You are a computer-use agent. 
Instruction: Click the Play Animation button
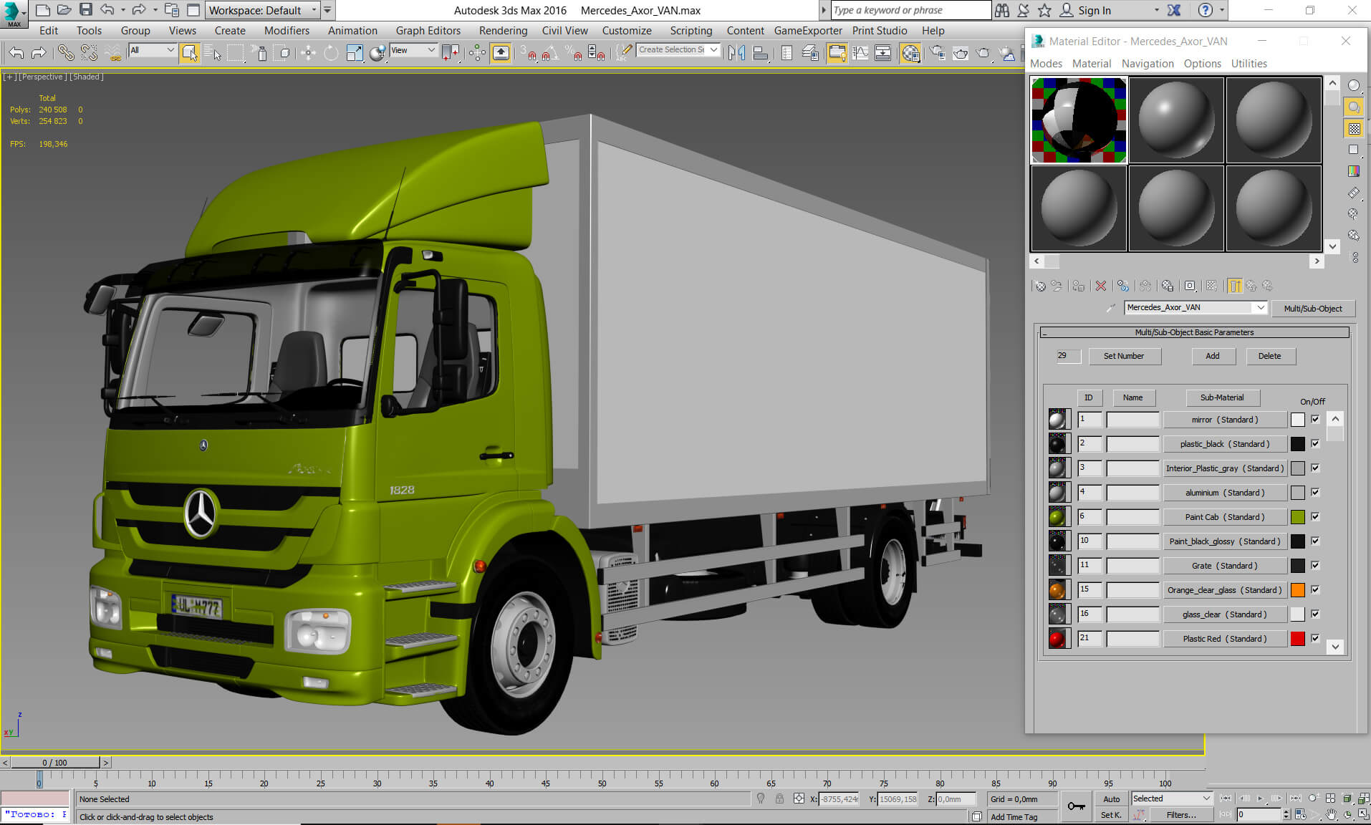tap(1261, 798)
